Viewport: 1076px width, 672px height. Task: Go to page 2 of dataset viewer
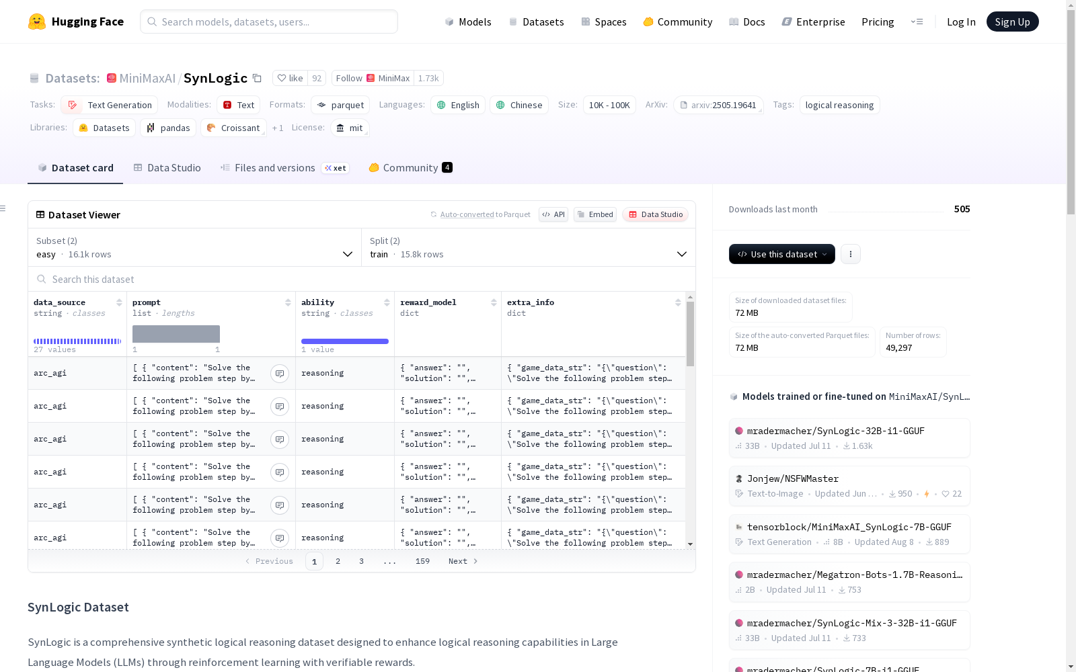click(x=338, y=561)
